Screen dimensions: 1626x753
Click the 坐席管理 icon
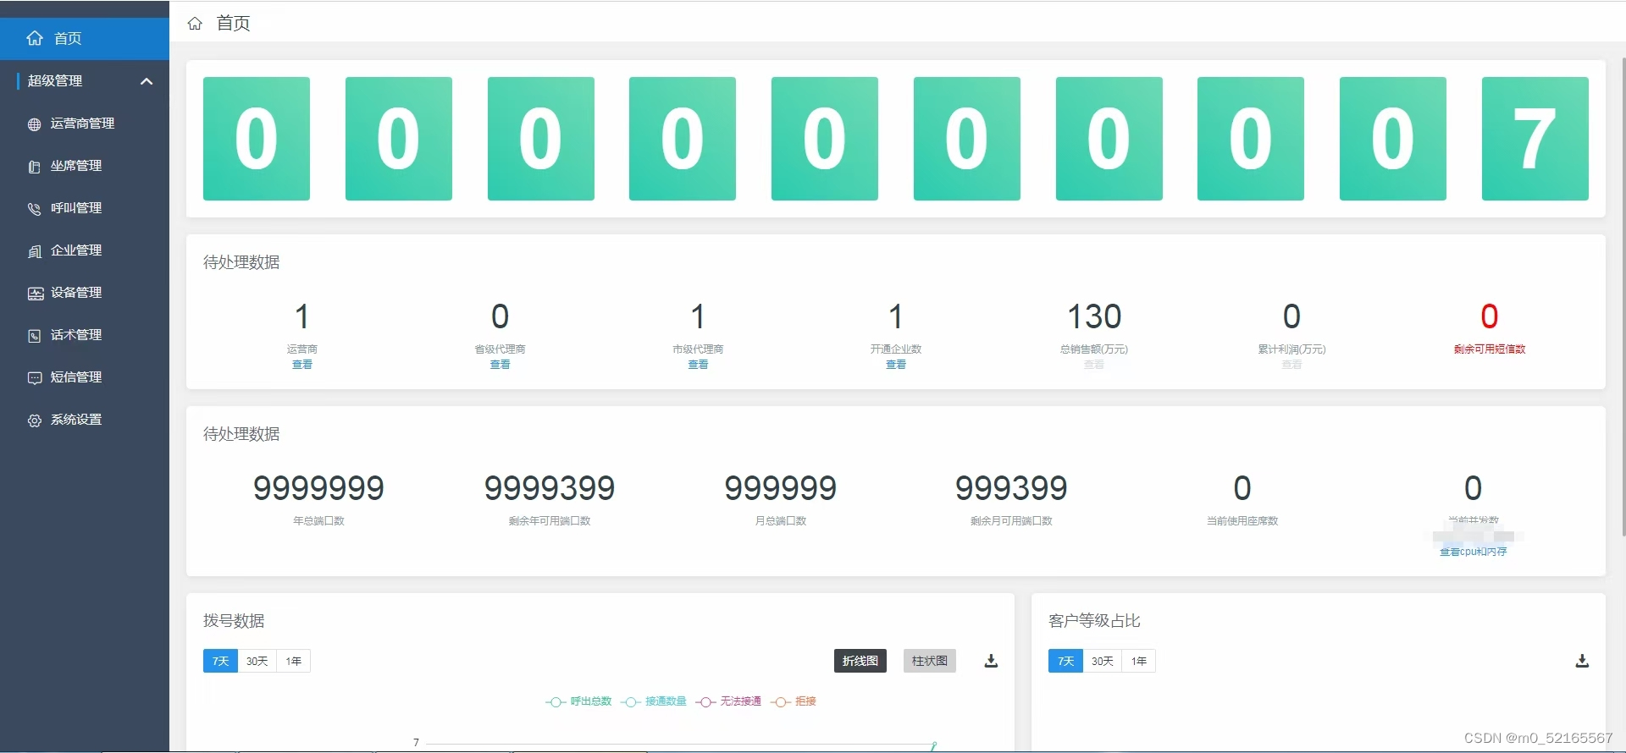pyautogui.click(x=35, y=167)
